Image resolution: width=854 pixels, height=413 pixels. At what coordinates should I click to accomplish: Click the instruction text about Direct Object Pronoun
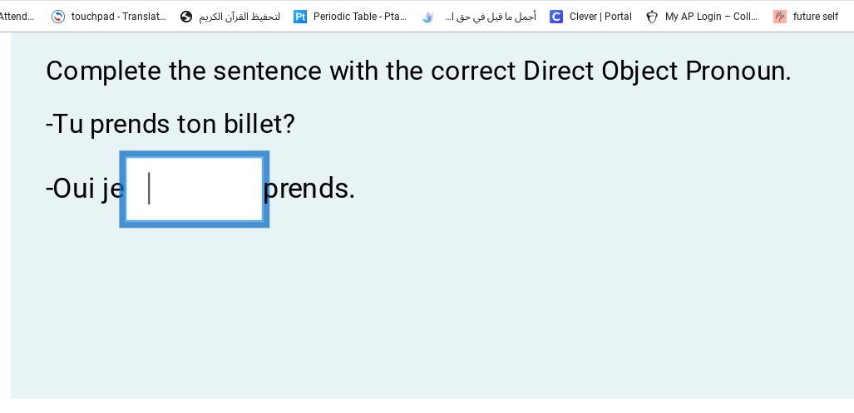[x=418, y=71]
